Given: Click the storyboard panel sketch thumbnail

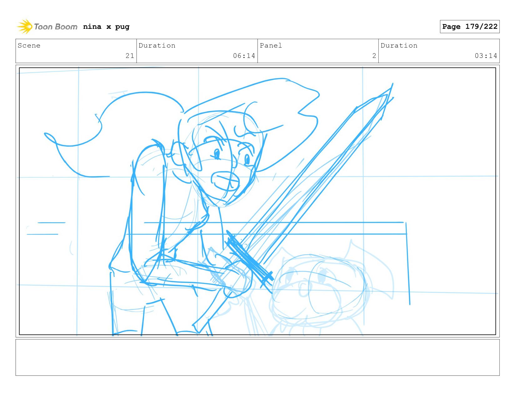Looking at the screenshot, I should [x=257, y=201].
